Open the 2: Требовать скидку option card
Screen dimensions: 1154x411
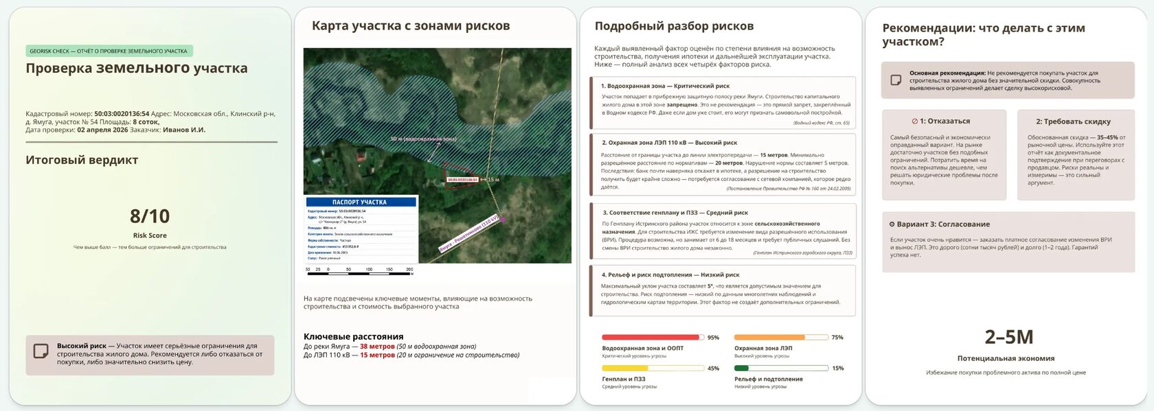pyautogui.click(x=1076, y=155)
